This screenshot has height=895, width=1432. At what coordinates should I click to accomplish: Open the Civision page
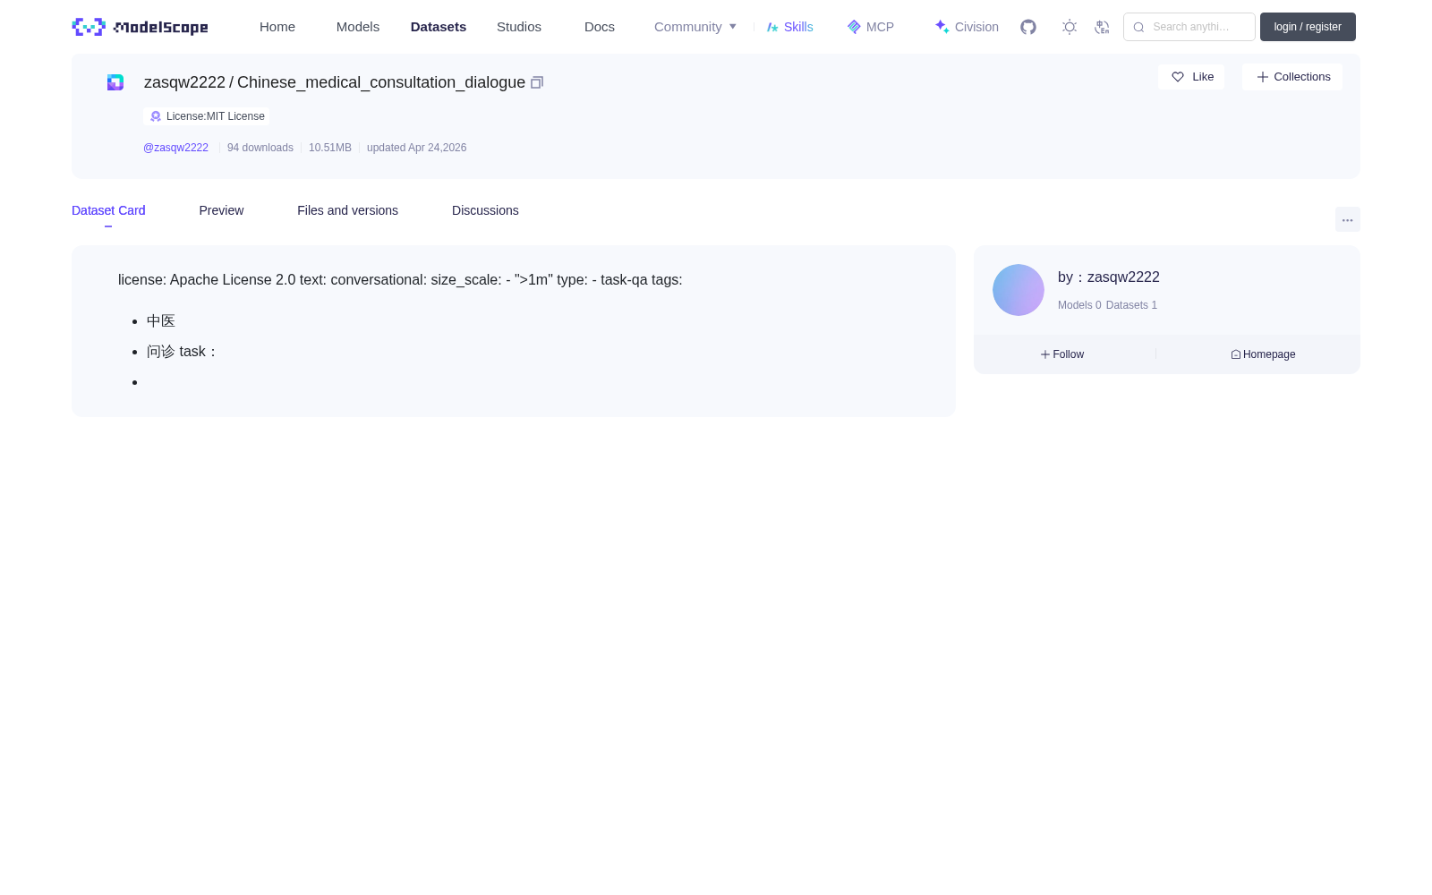(x=967, y=27)
